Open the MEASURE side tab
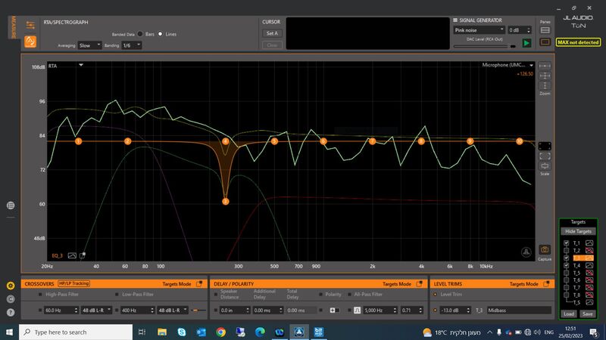 coord(14,27)
